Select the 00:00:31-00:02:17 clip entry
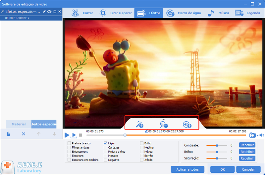This screenshot has height=175, width=265. pyautogui.click(x=31, y=18)
